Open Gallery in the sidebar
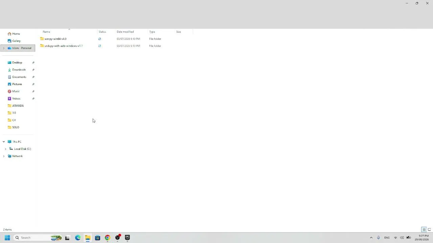This screenshot has width=433, height=243. (x=16, y=41)
